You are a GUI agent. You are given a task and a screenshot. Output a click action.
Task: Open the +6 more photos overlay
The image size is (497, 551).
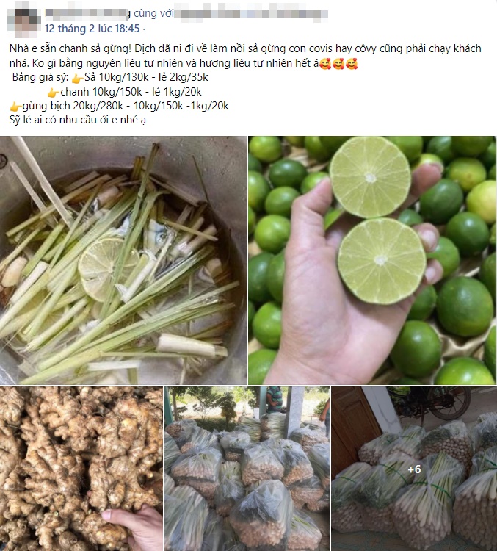pos(414,469)
